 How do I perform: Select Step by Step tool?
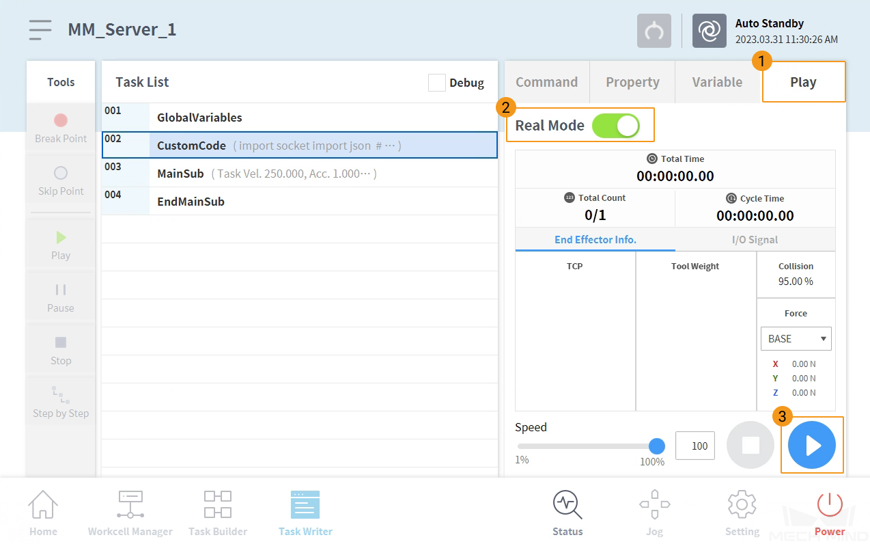[x=61, y=403]
